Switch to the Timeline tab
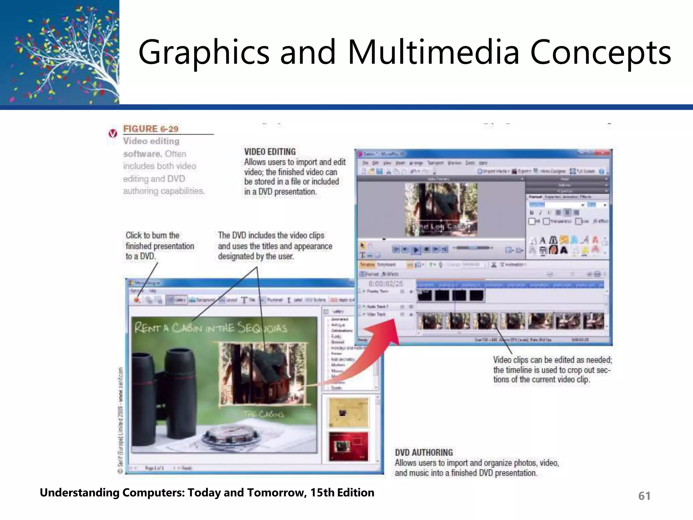 pos(367,264)
